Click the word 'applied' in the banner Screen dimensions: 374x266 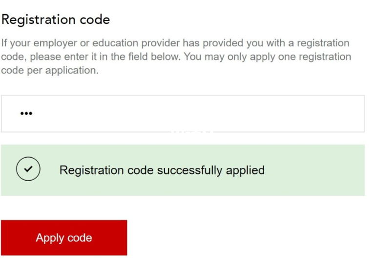tap(245, 170)
